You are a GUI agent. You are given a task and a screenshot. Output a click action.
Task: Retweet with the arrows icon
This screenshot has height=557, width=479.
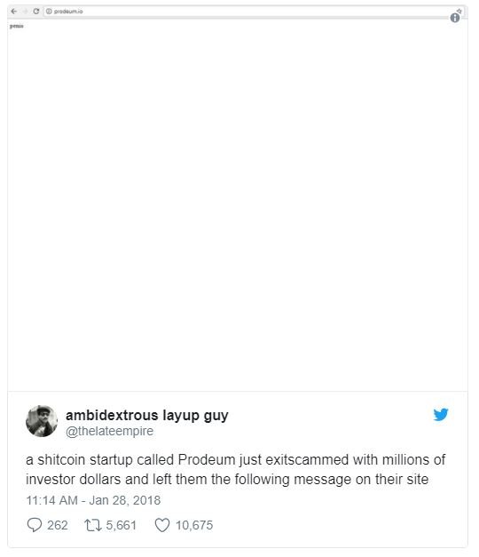click(x=93, y=525)
